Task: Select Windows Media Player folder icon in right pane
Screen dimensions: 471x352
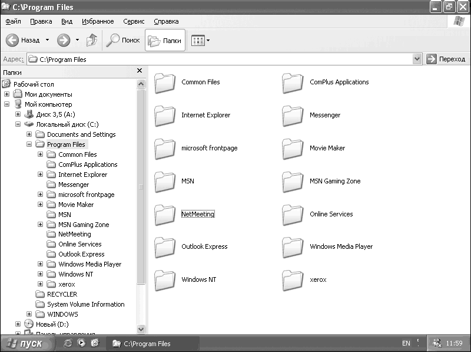Action: 293,247
